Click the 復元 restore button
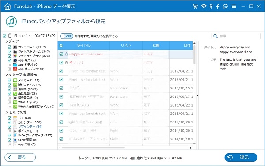Image resolution: width=265 pixels, height=166 pixels. tap(241, 157)
